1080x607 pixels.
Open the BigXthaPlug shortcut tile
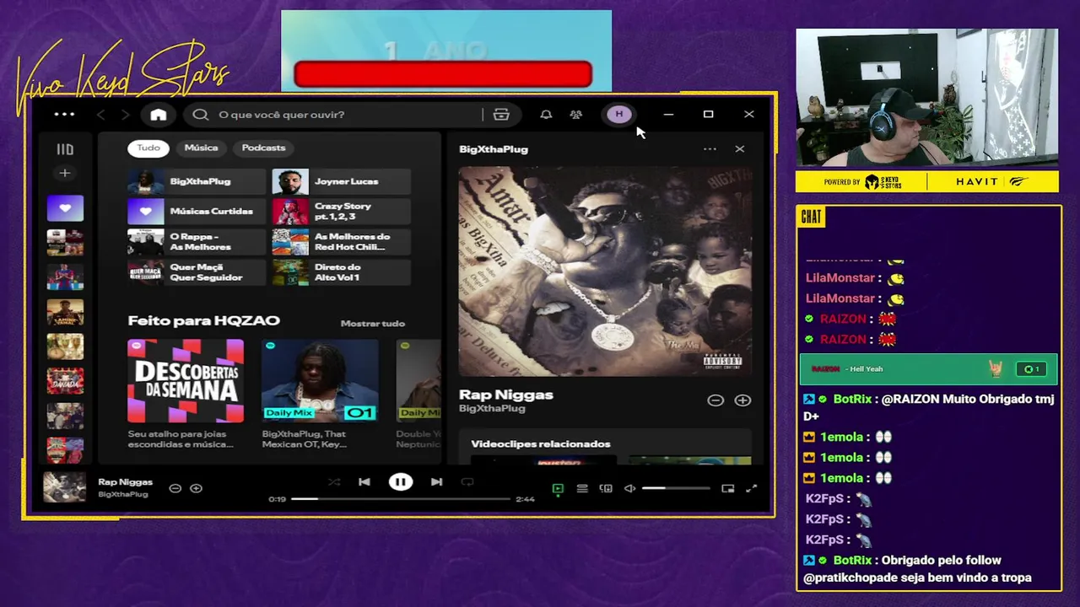197,181
